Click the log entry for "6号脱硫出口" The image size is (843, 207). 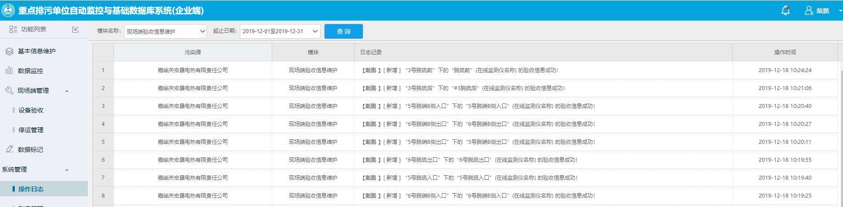coord(469,160)
